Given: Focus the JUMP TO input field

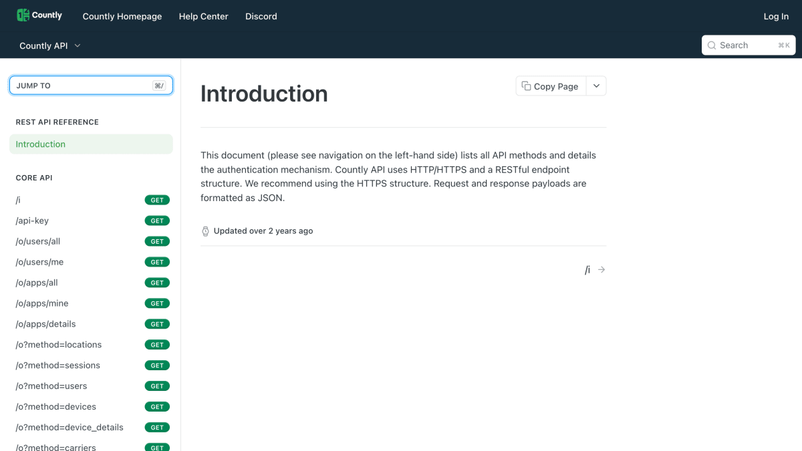Looking at the screenshot, I should (91, 86).
